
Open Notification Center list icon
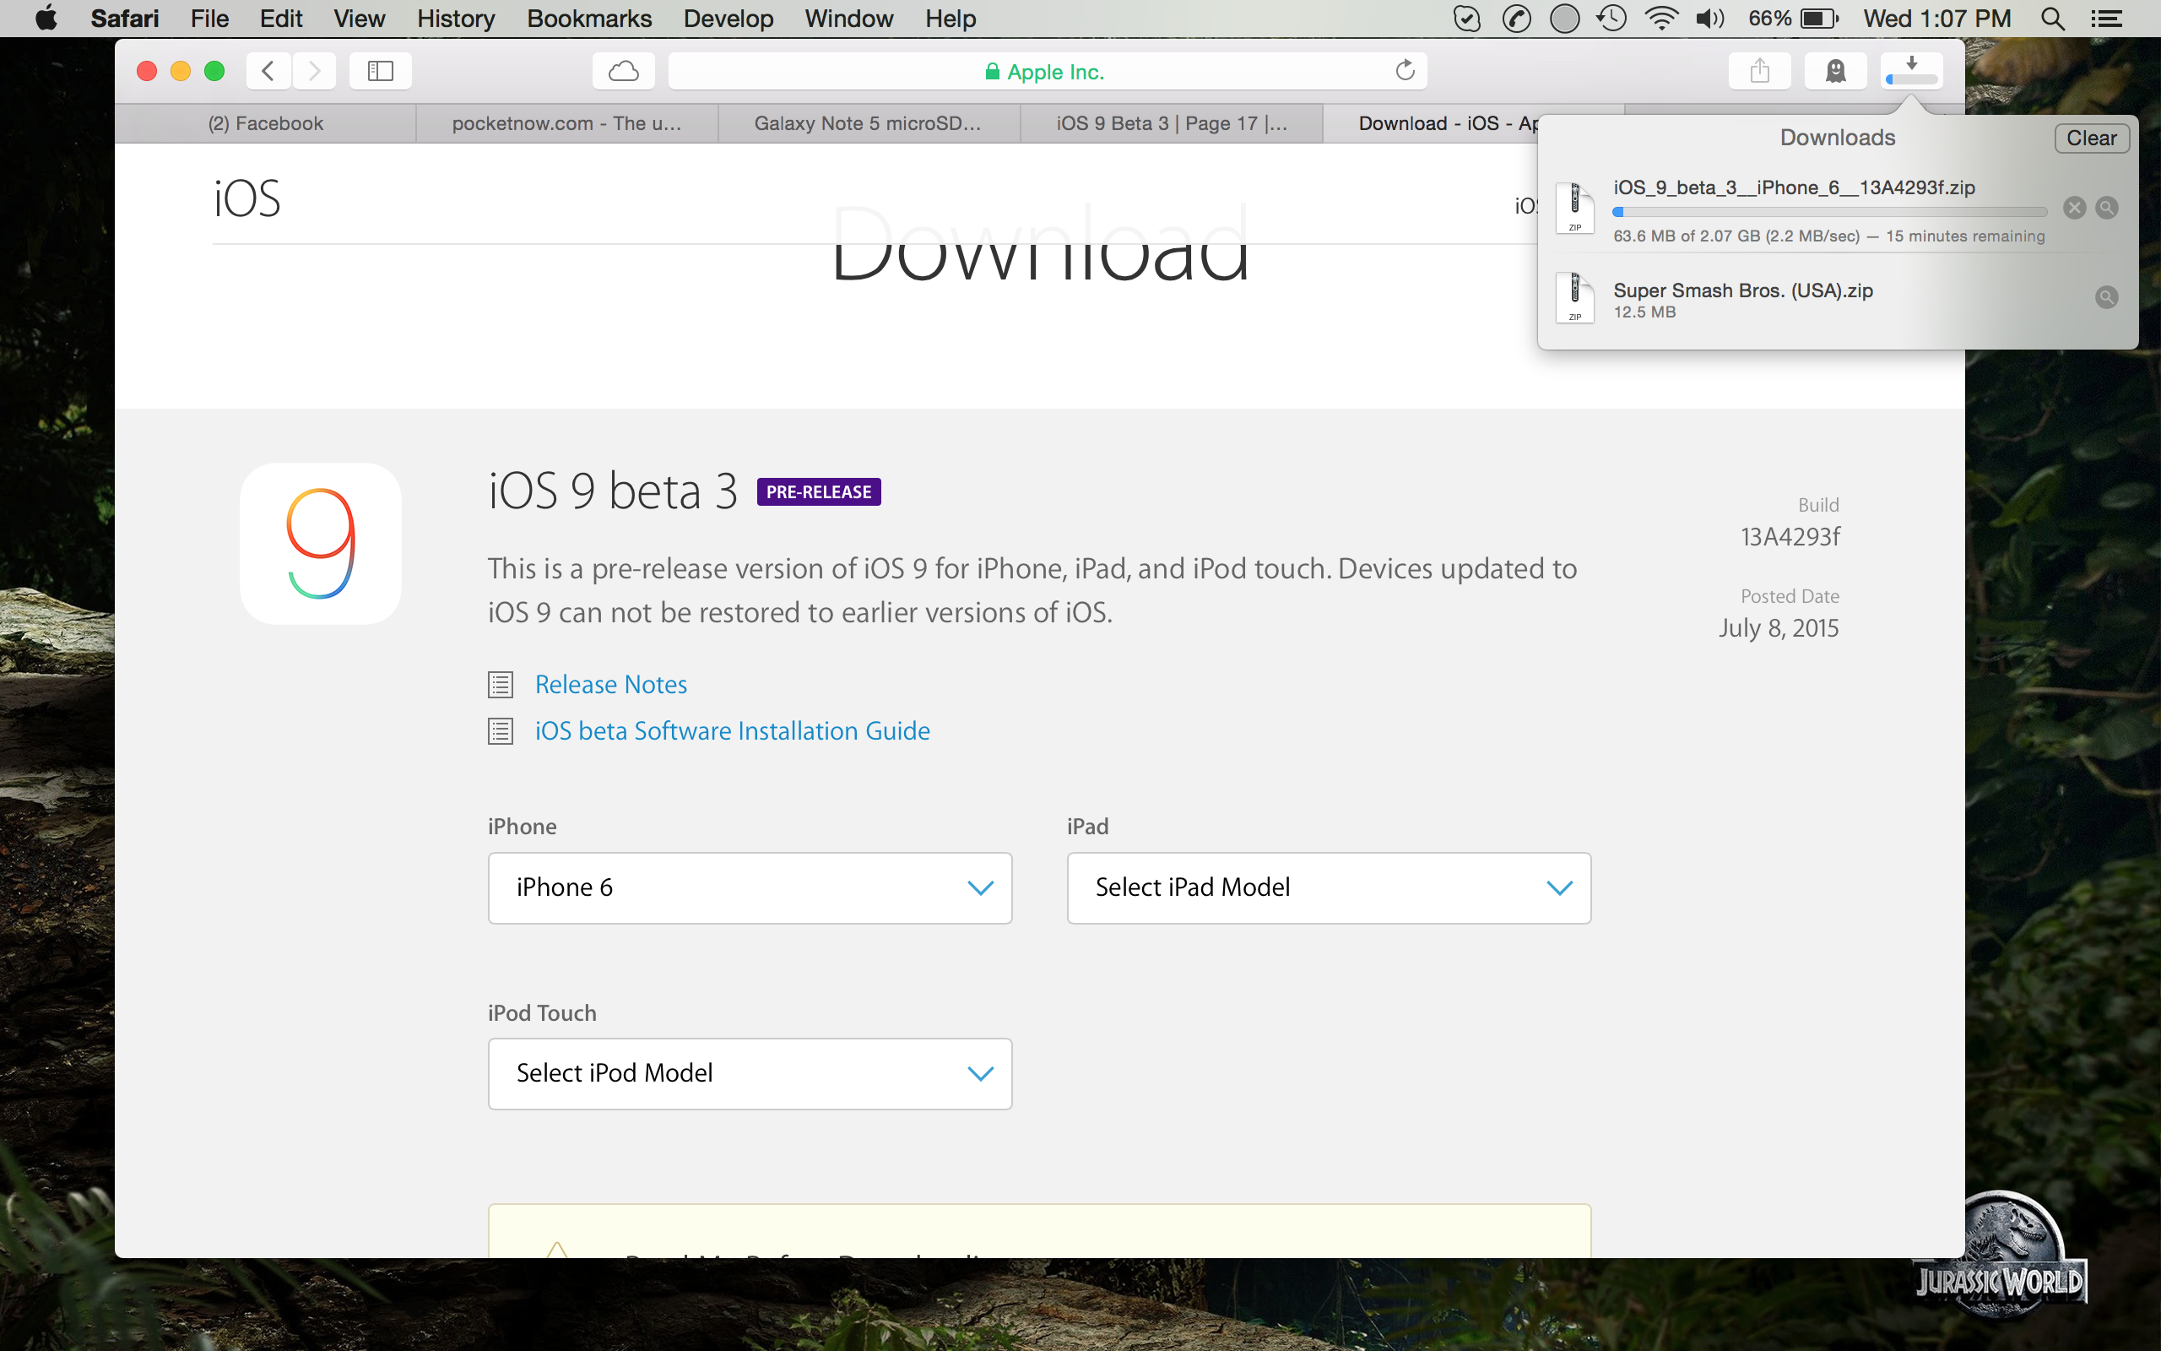[2108, 19]
